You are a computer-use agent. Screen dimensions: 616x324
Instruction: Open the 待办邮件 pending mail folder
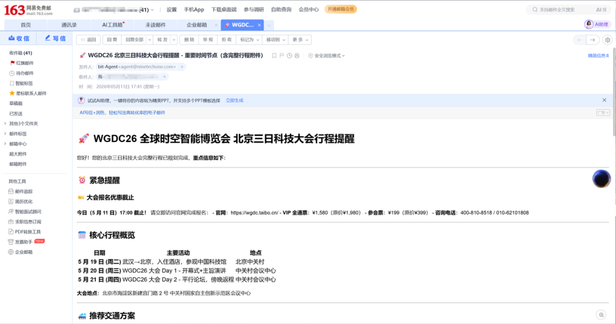22,73
